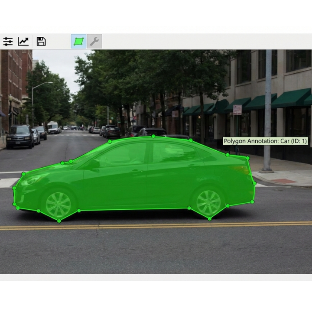Click the vertex at the roof's highest point
Viewport: 312px width, 312px height.
153,136
